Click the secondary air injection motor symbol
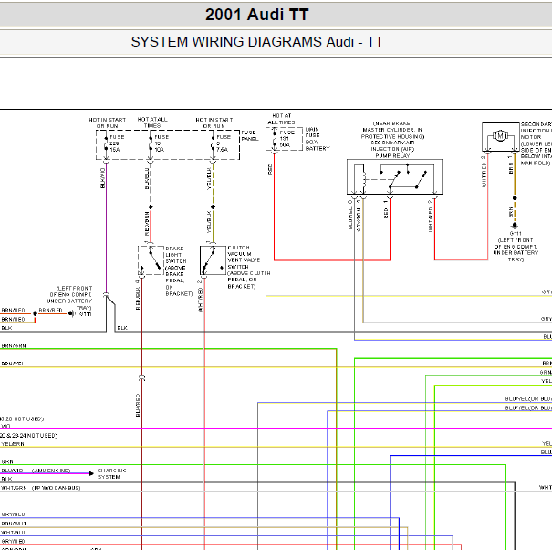This screenshot has width=552, height=550. tap(500, 136)
